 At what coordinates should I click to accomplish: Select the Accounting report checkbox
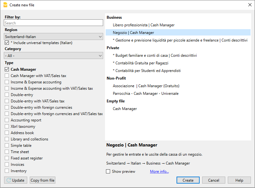click(7, 120)
